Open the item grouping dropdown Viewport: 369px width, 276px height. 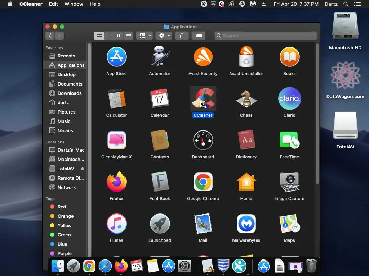click(x=145, y=36)
